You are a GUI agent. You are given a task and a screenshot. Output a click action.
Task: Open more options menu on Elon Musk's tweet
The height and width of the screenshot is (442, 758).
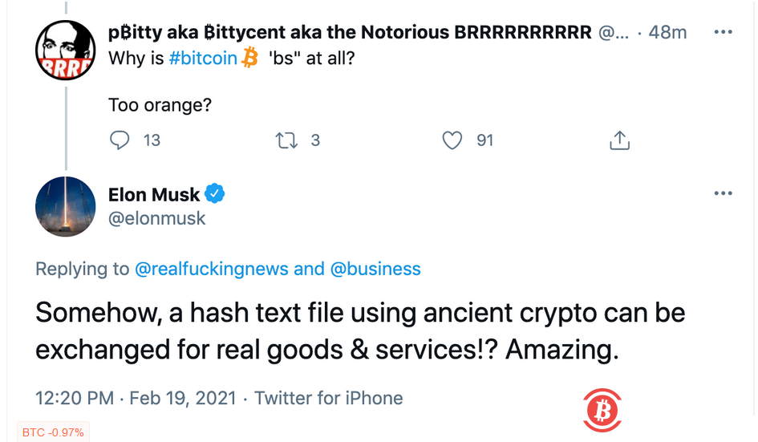[723, 193]
